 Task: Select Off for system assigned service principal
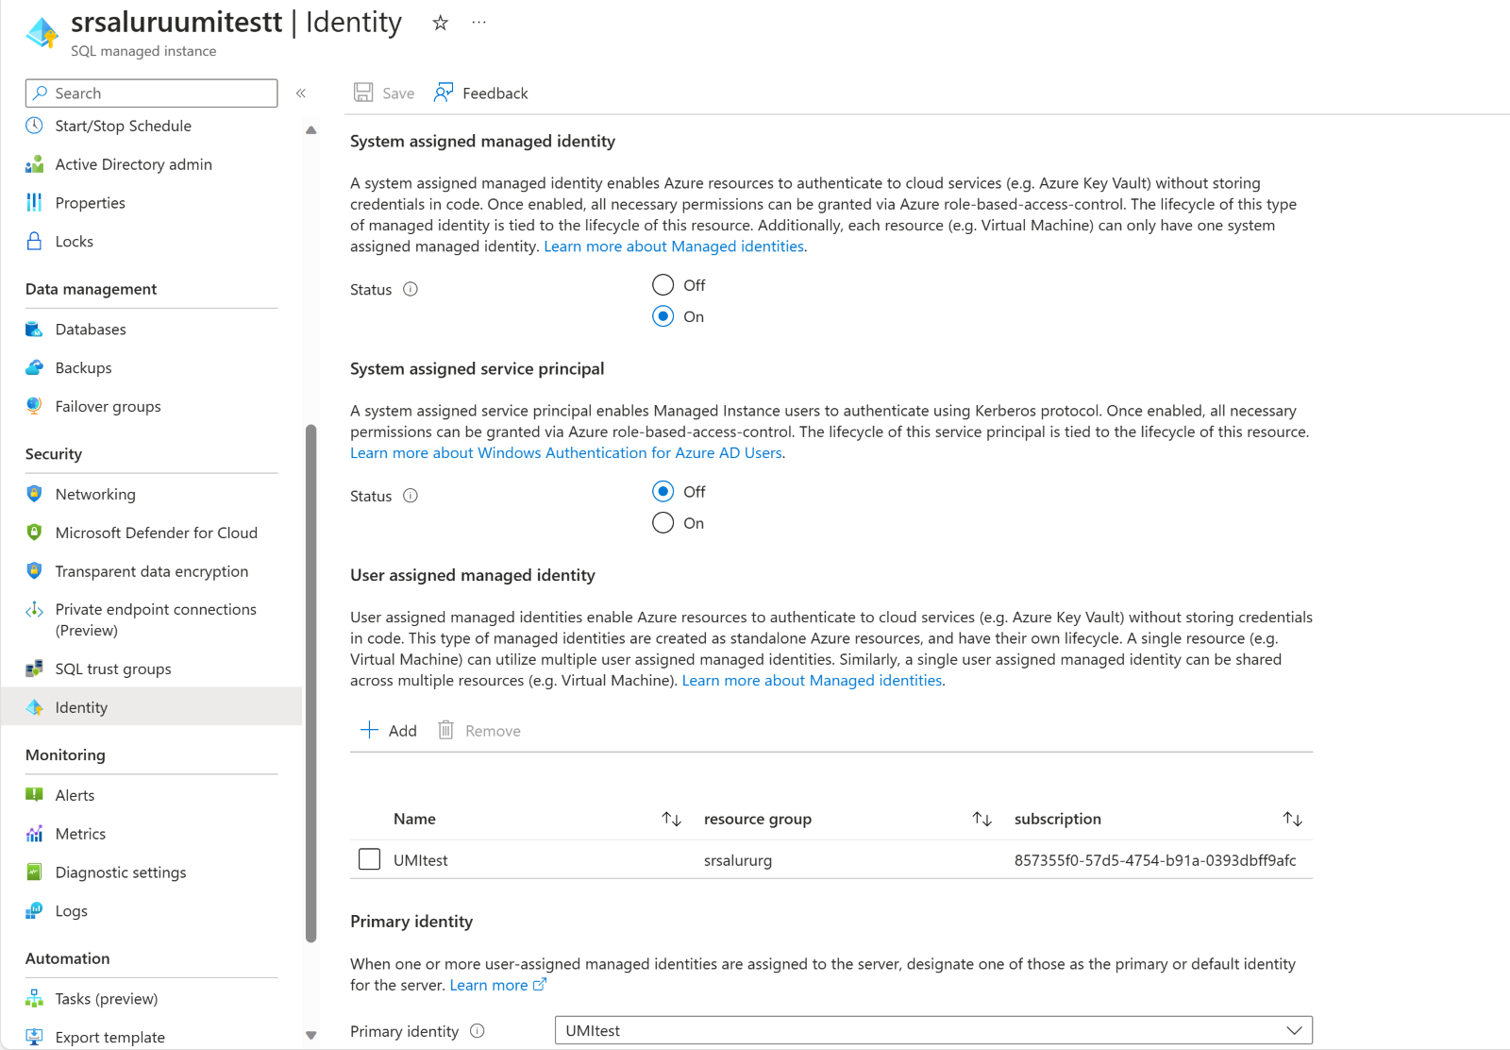click(663, 491)
